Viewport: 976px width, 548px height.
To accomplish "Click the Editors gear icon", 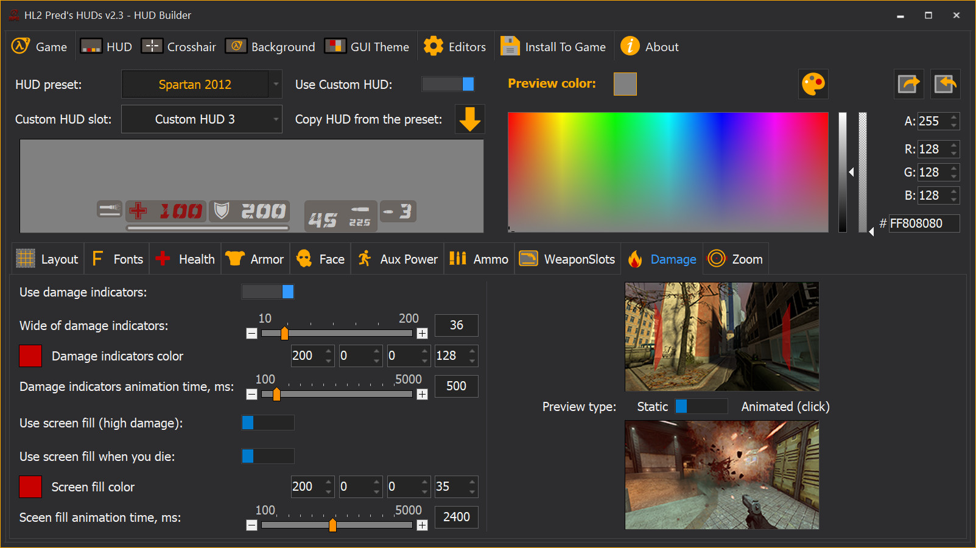I will coord(434,46).
